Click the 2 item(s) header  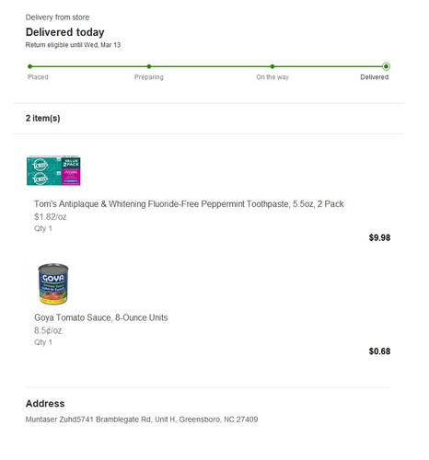coord(43,118)
